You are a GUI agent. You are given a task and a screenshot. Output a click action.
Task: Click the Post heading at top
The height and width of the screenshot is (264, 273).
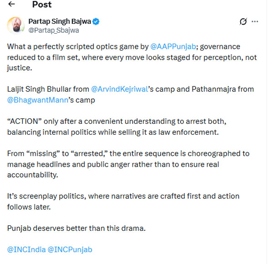pos(41,5)
